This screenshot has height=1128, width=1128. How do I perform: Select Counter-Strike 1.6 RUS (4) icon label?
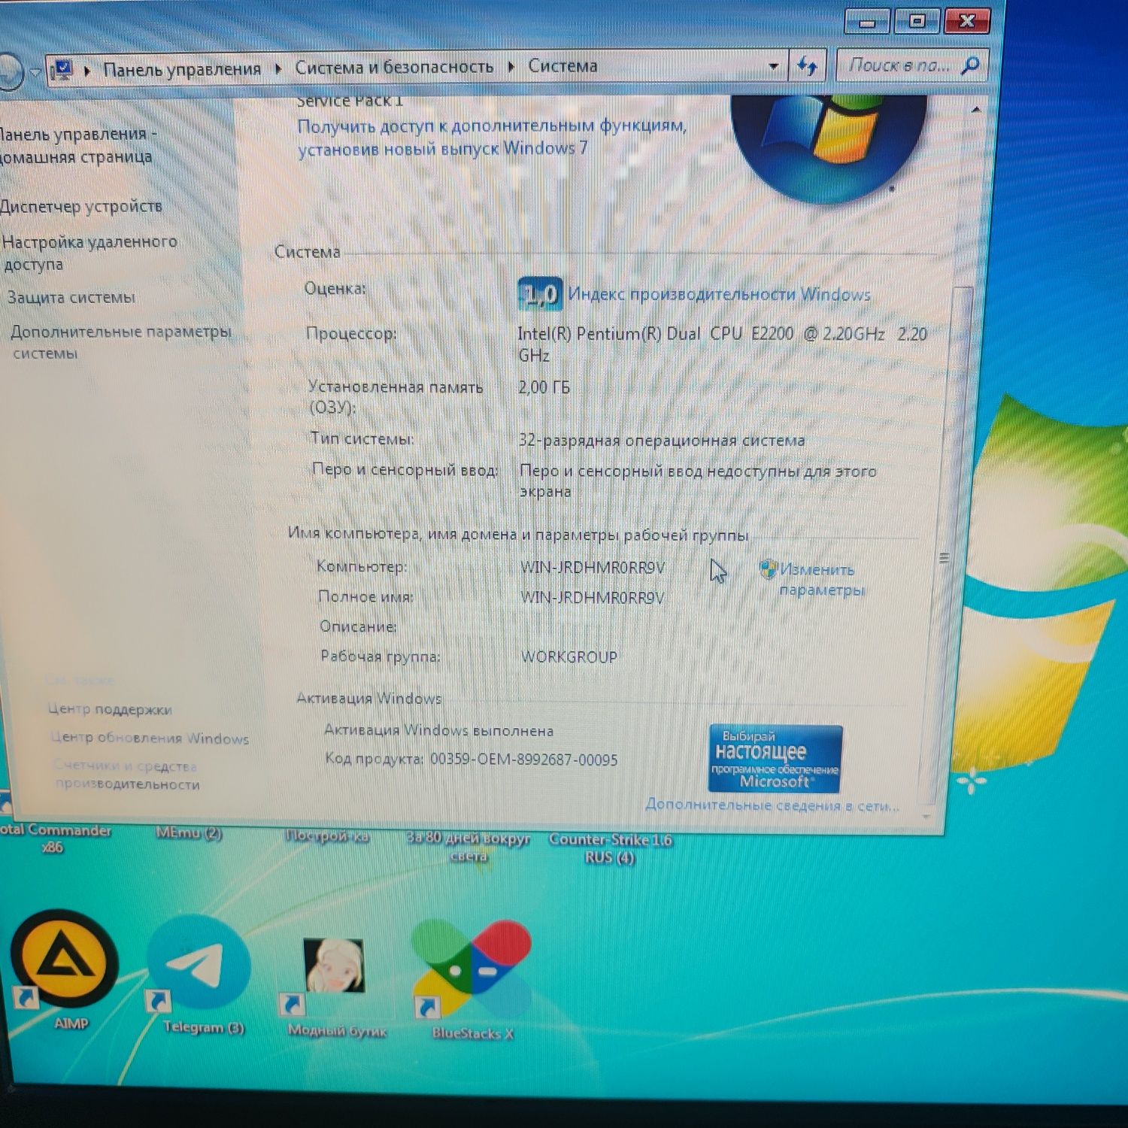click(610, 849)
